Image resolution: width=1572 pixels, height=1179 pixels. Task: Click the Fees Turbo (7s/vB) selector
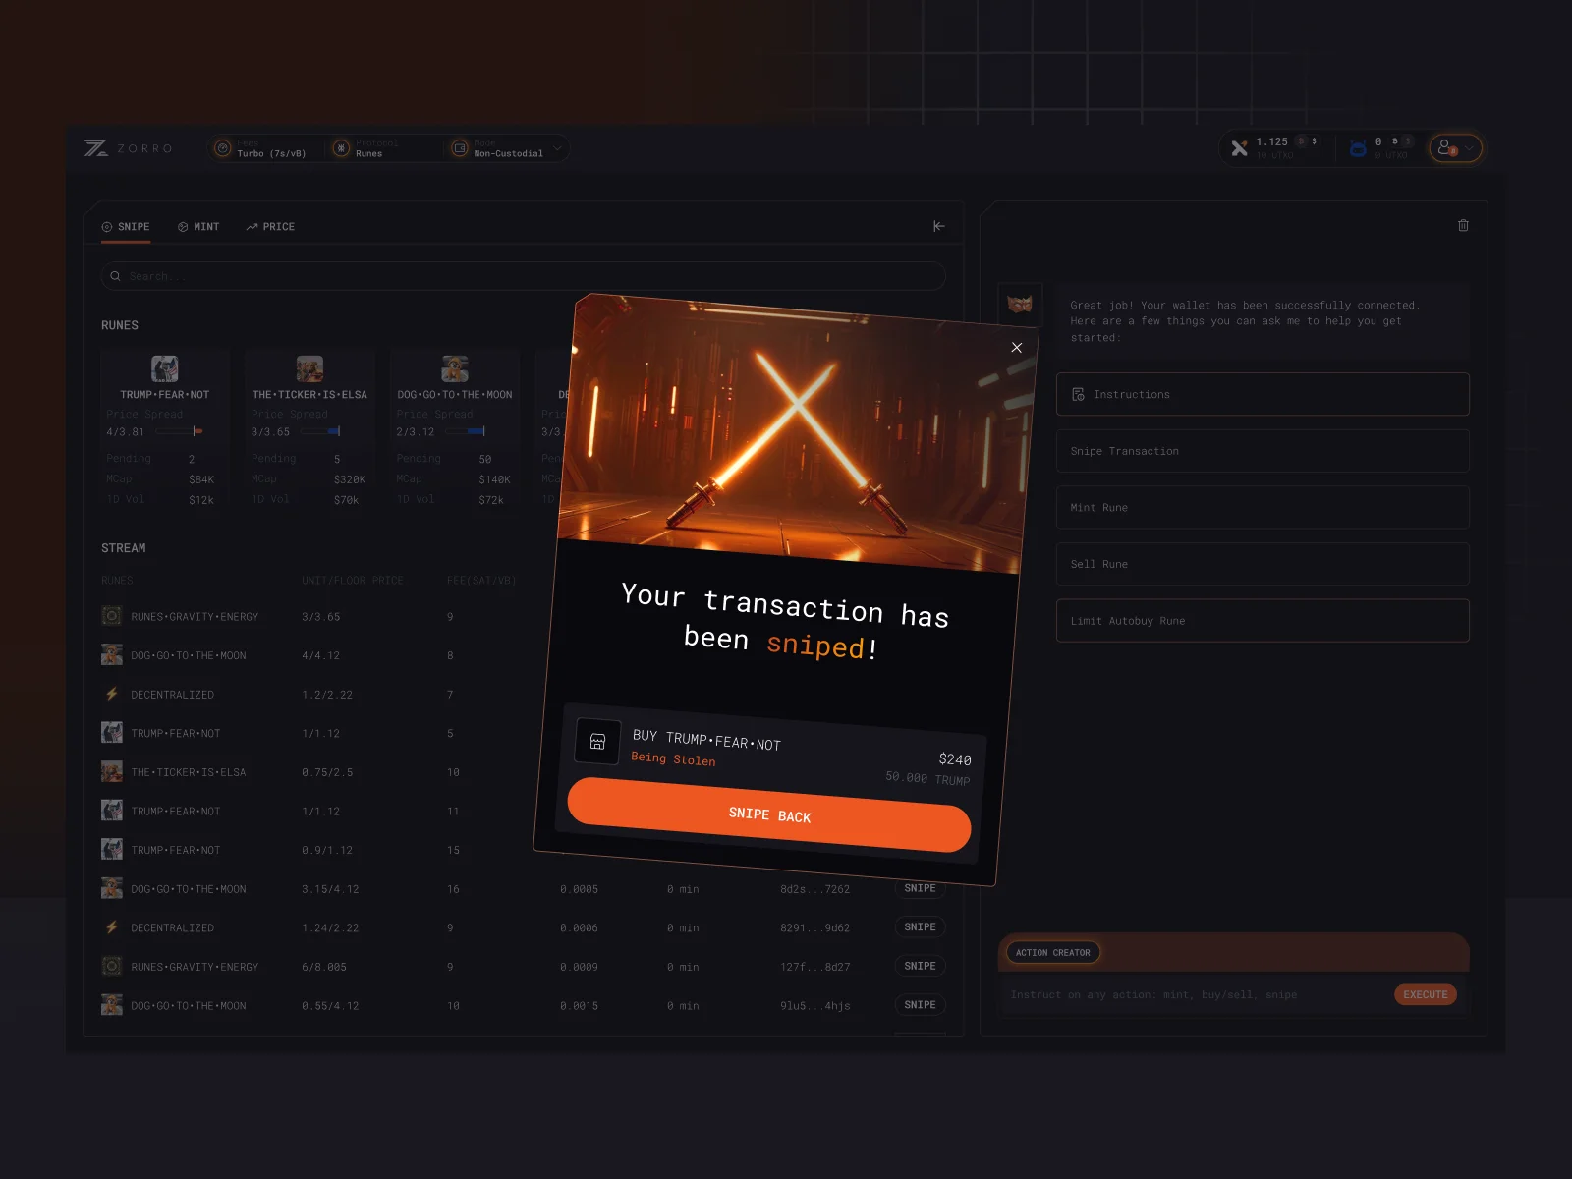[x=261, y=148]
